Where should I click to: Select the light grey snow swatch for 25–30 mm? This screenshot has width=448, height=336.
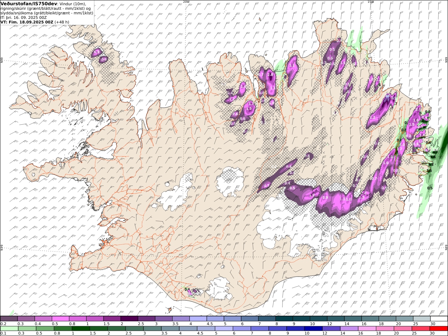pos(421,318)
